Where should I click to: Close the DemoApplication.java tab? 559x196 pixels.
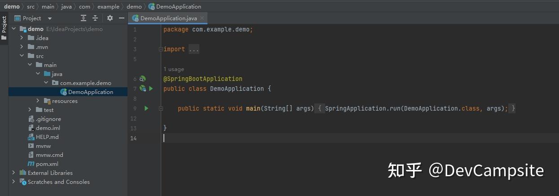[x=202, y=18]
